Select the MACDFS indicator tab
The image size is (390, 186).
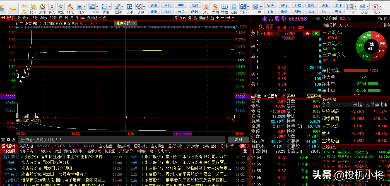(44, 146)
